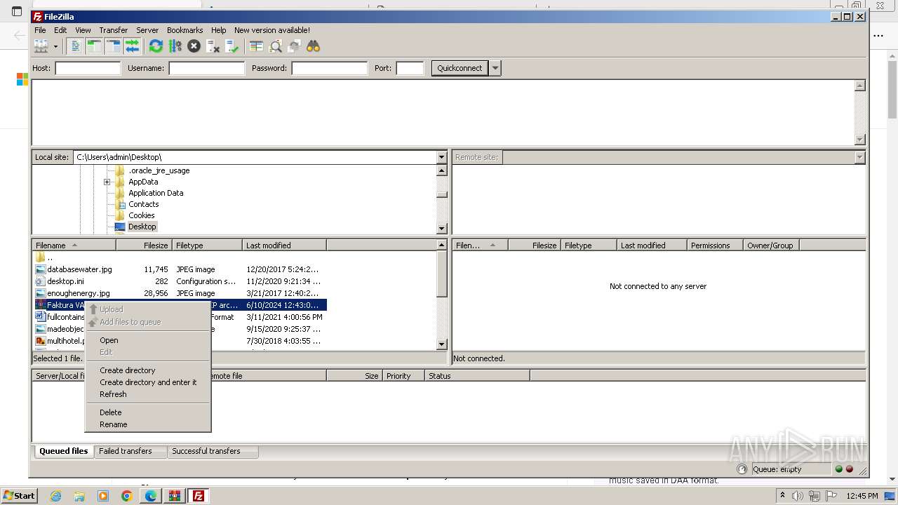Screen dimensions: 898x505
Task: Open Internet Explorer from taskbar
Action: point(55,496)
